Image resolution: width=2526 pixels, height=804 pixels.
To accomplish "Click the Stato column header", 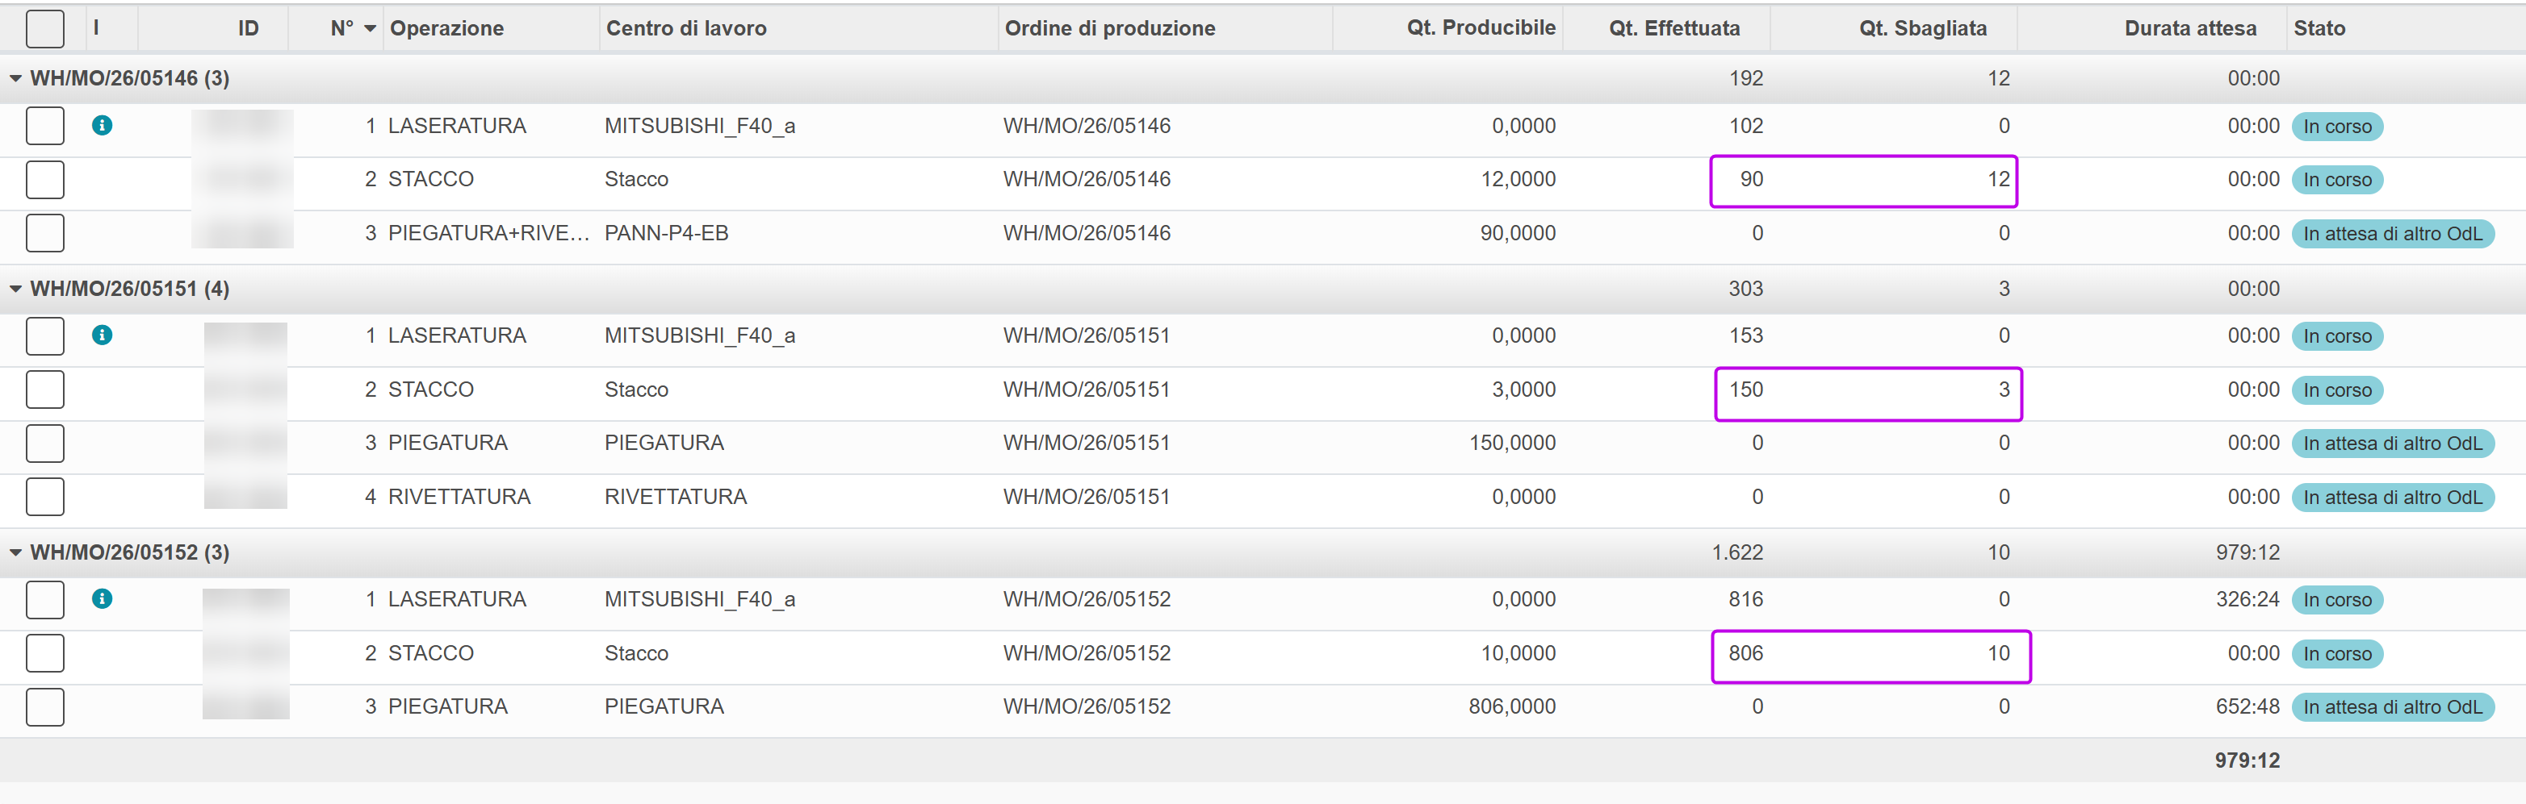I will (2318, 28).
